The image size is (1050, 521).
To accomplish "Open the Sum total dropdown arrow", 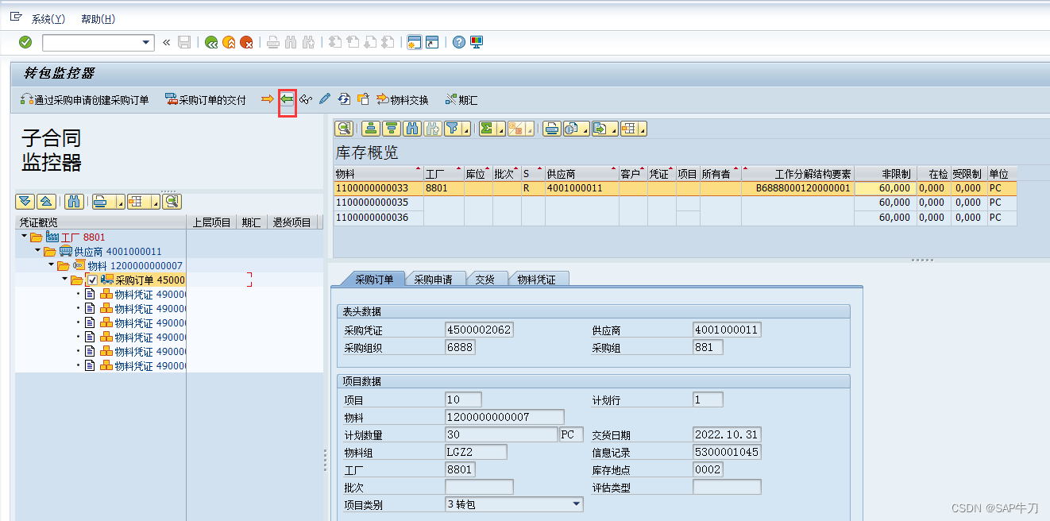I will (x=500, y=130).
